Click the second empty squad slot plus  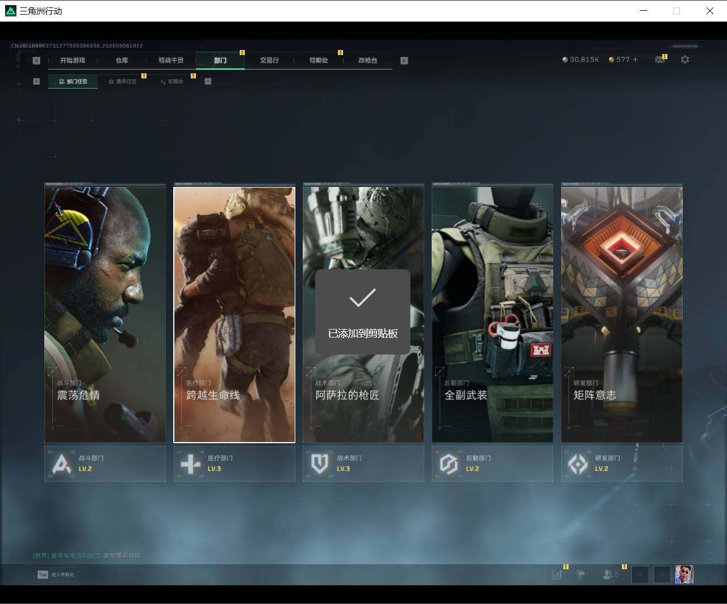pyautogui.click(x=662, y=574)
